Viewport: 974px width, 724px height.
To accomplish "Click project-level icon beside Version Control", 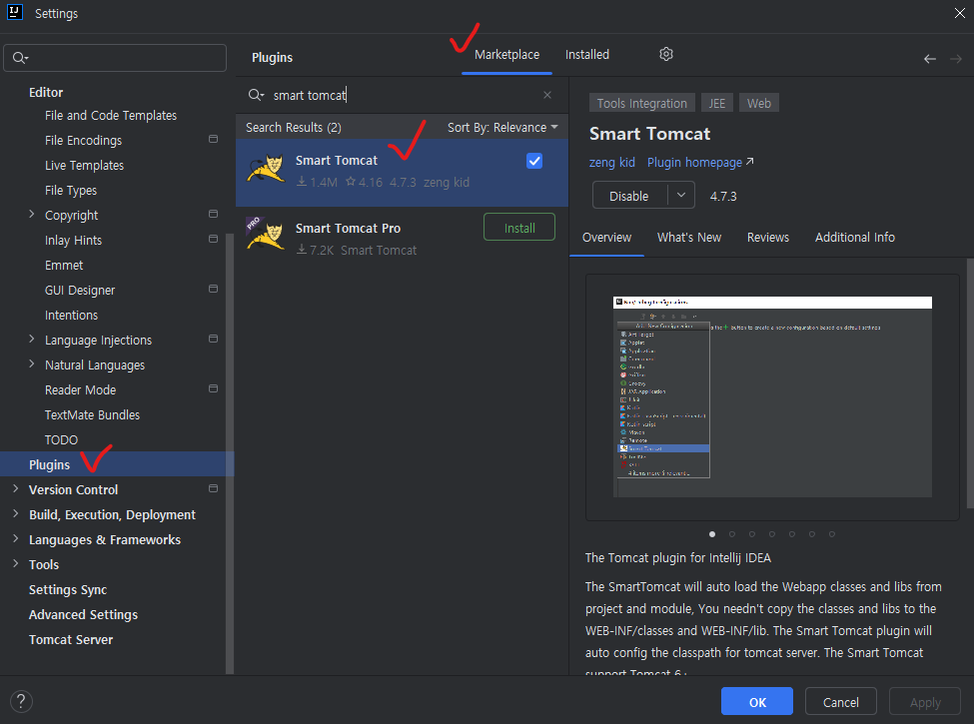I will tap(213, 488).
